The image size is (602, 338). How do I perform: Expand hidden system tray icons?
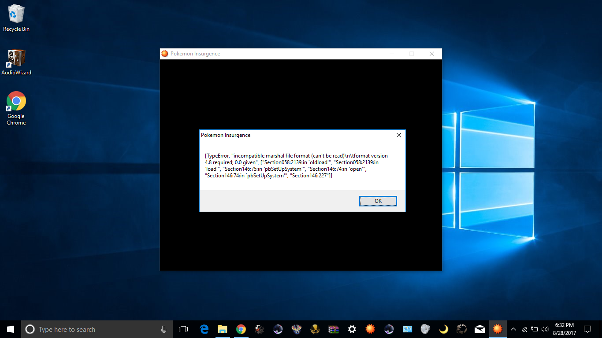coord(513,329)
